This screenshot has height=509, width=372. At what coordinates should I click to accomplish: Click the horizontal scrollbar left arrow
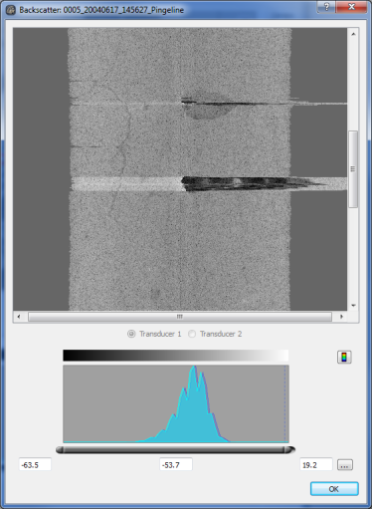point(19,317)
